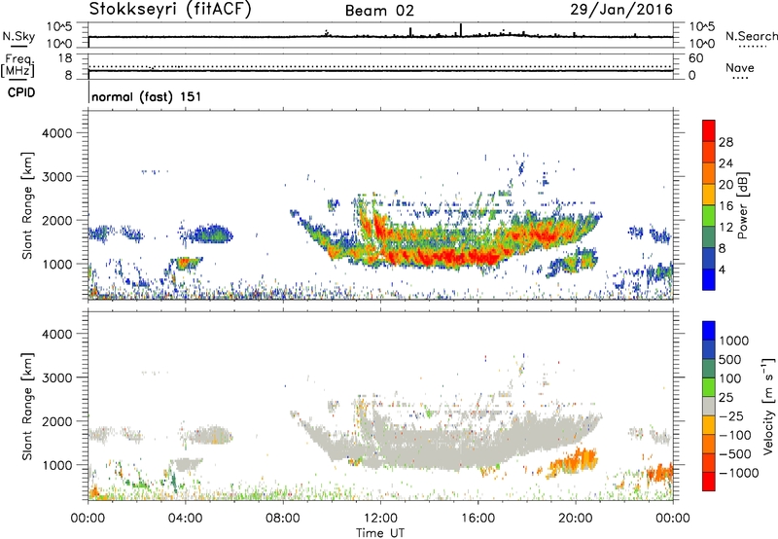Click the 'normal (fast) 151' text
The height and width of the screenshot is (539, 778).
point(147,96)
